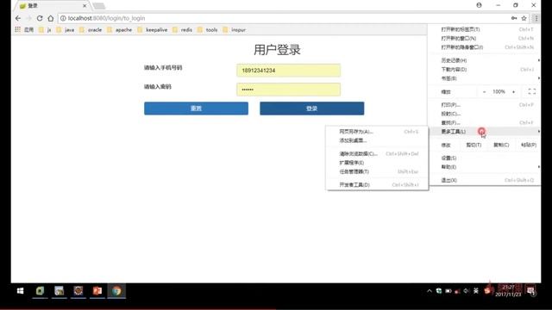Open the home page via home icon

pyautogui.click(x=51, y=18)
